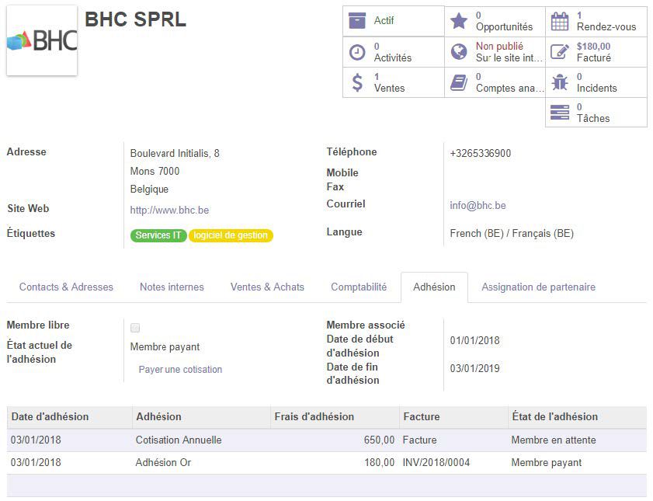Image resolution: width=653 pixels, height=501 pixels.
Task: Open the http://www.bhc.be website link
Action: (x=169, y=210)
